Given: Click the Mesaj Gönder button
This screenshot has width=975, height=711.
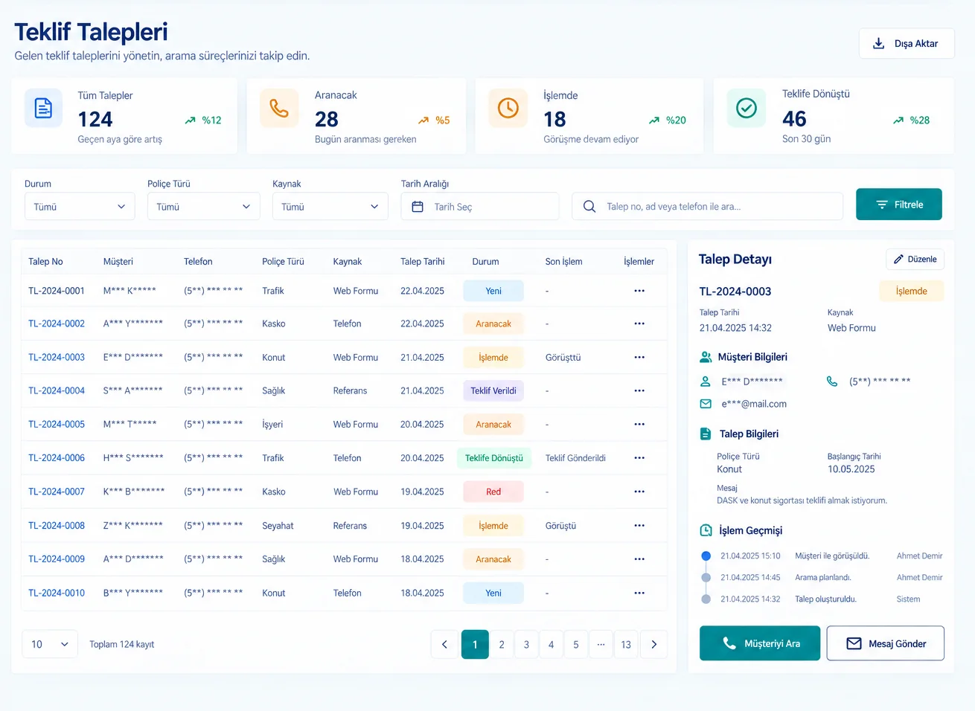Looking at the screenshot, I should (886, 643).
